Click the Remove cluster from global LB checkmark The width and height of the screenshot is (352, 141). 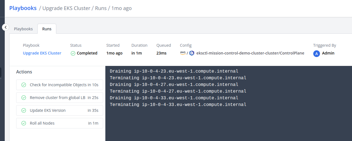coord(24,98)
